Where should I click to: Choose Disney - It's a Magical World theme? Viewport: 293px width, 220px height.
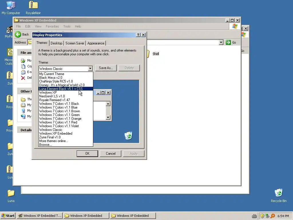[x=66, y=85]
